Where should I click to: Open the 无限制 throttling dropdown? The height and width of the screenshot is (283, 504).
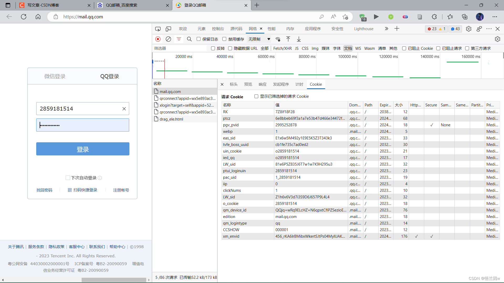[259, 39]
